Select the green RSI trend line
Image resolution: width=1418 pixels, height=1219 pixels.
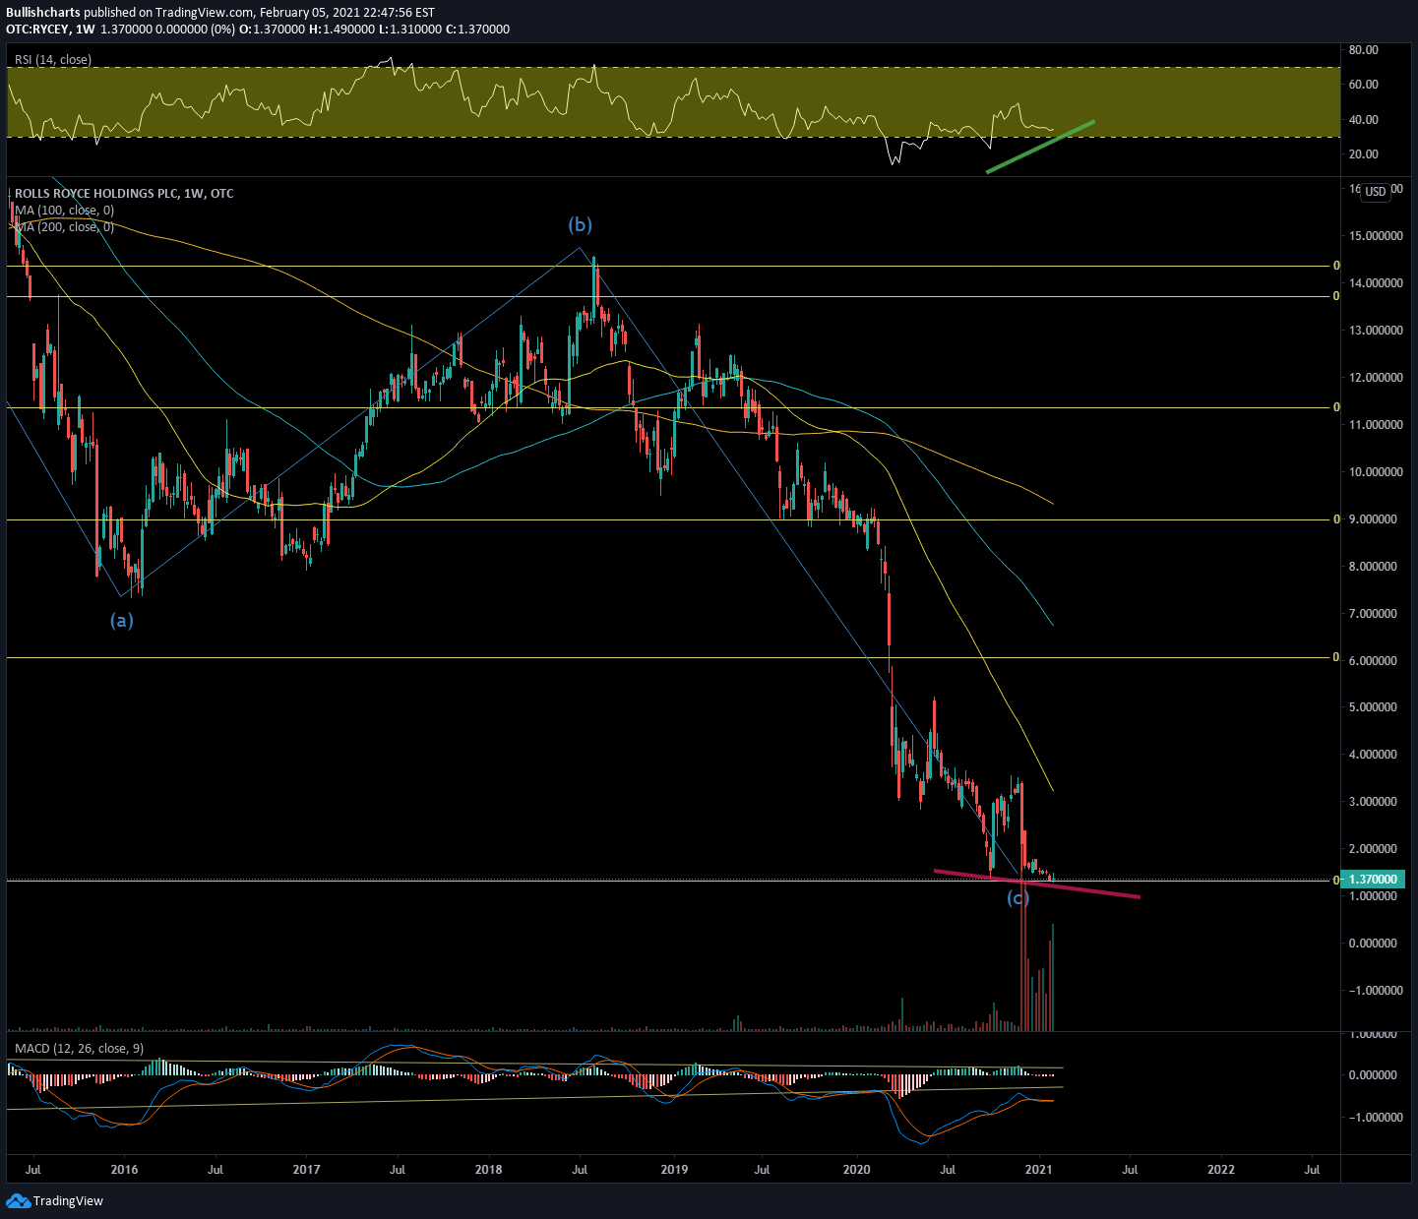[1040, 147]
